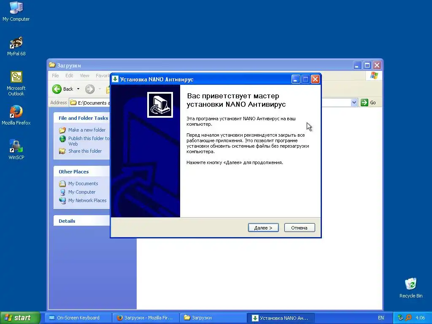Open File menu in Загрузки window
The height and width of the screenshot is (324, 432).
pos(55,76)
